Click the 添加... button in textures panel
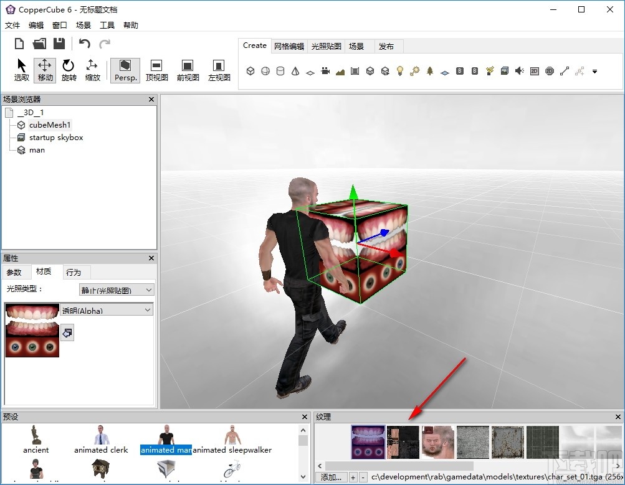This screenshot has width=625, height=485. (331, 478)
